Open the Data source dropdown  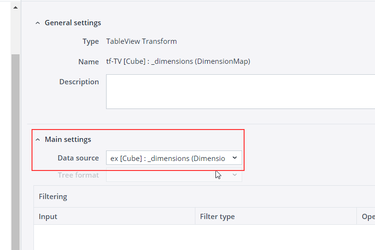pos(168,158)
